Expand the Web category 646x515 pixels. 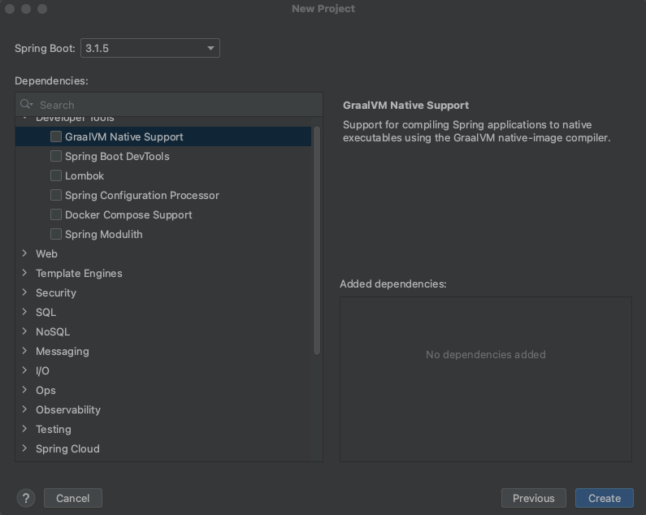click(x=24, y=253)
